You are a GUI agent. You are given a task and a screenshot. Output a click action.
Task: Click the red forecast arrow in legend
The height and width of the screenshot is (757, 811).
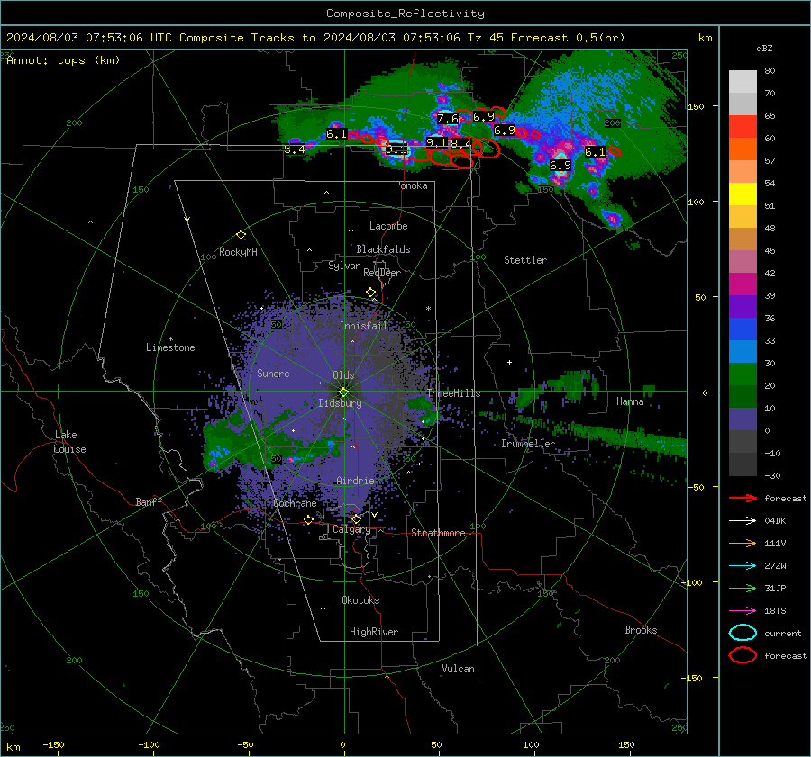coord(743,498)
